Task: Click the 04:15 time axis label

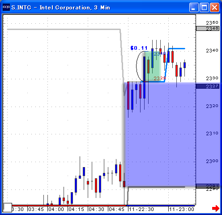Action: (76, 209)
